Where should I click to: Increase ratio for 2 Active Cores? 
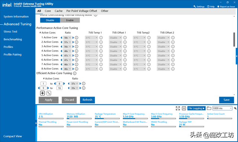73,42
